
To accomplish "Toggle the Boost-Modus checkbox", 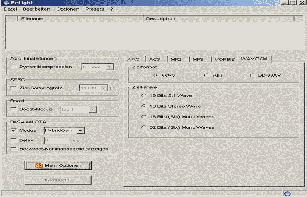I will coord(14,109).
